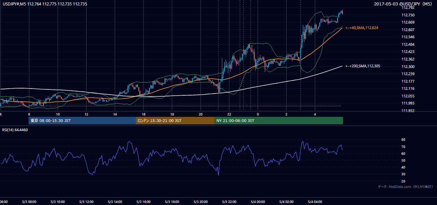The image size is (437, 205).
Task: Click the 5/3 14:00 bottom date label
Action: pyautogui.click(x=115, y=202)
